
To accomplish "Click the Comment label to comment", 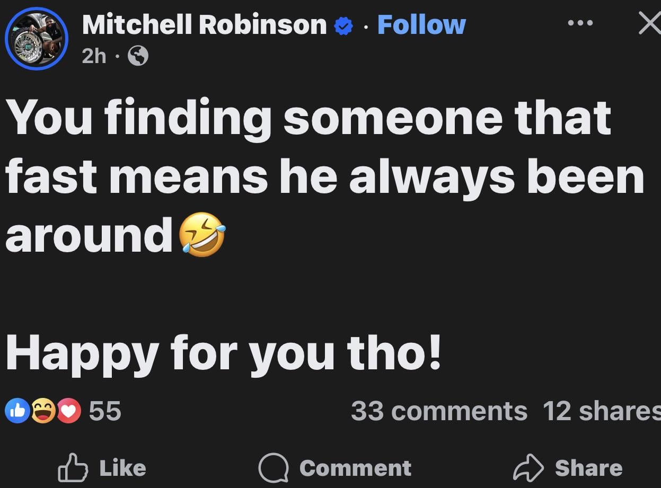I will (355, 468).
